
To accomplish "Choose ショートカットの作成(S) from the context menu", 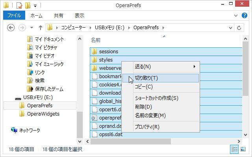I will tap(161, 98).
